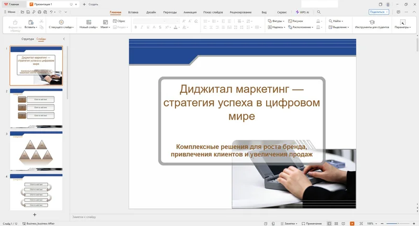Start slideshow with orange play button

(352, 223)
